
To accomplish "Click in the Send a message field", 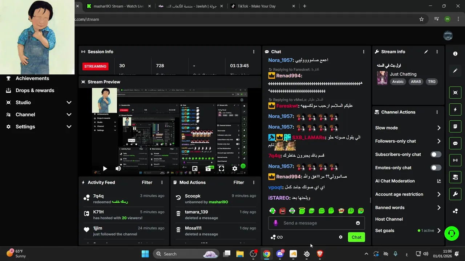I will [316, 223].
